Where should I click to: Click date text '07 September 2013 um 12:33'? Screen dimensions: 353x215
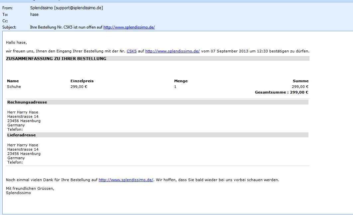[239, 51]
